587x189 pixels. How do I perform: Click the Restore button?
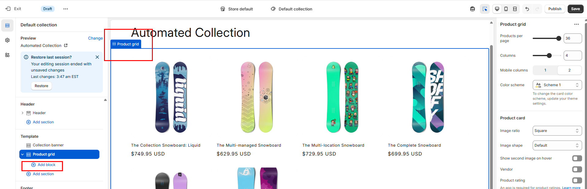[x=41, y=86]
